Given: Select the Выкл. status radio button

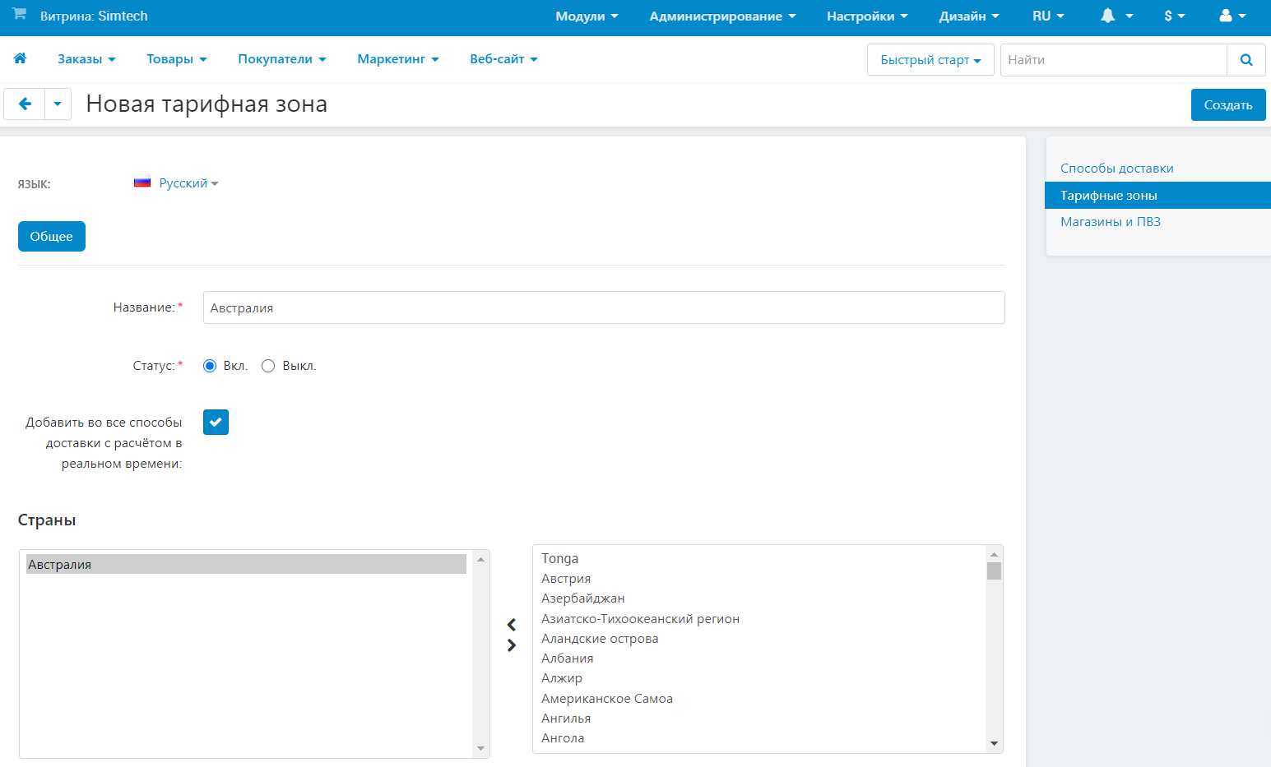Looking at the screenshot, I should coord(268,366).
